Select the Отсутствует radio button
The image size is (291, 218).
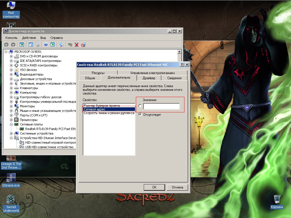click(140, 115)
